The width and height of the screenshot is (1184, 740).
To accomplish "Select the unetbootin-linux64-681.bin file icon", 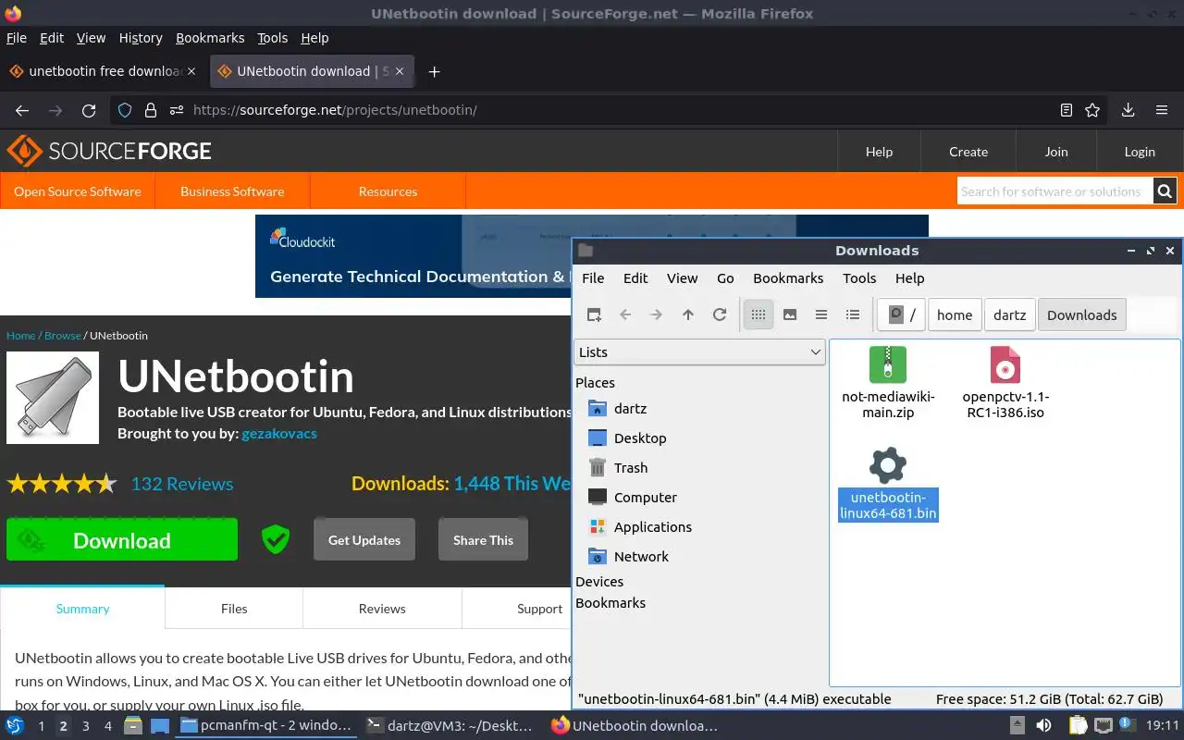I will 888,465.
